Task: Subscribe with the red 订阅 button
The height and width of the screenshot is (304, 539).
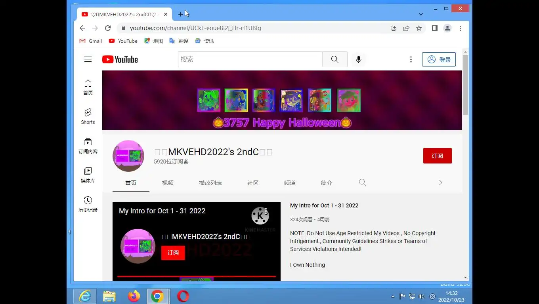Action: pyautogui.click(x=438, y=156)
